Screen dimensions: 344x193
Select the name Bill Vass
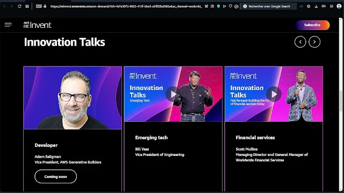[142, 149]
